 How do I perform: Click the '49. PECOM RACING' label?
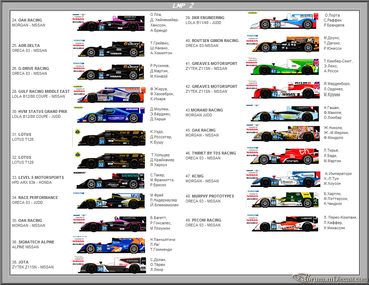pyautogui.click(x=203, y=220)
